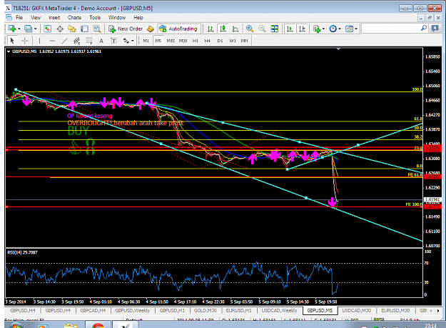This screenshot has width=446, height=328.
Task: Open the chat notifications icon
Action: click(435, 28)
